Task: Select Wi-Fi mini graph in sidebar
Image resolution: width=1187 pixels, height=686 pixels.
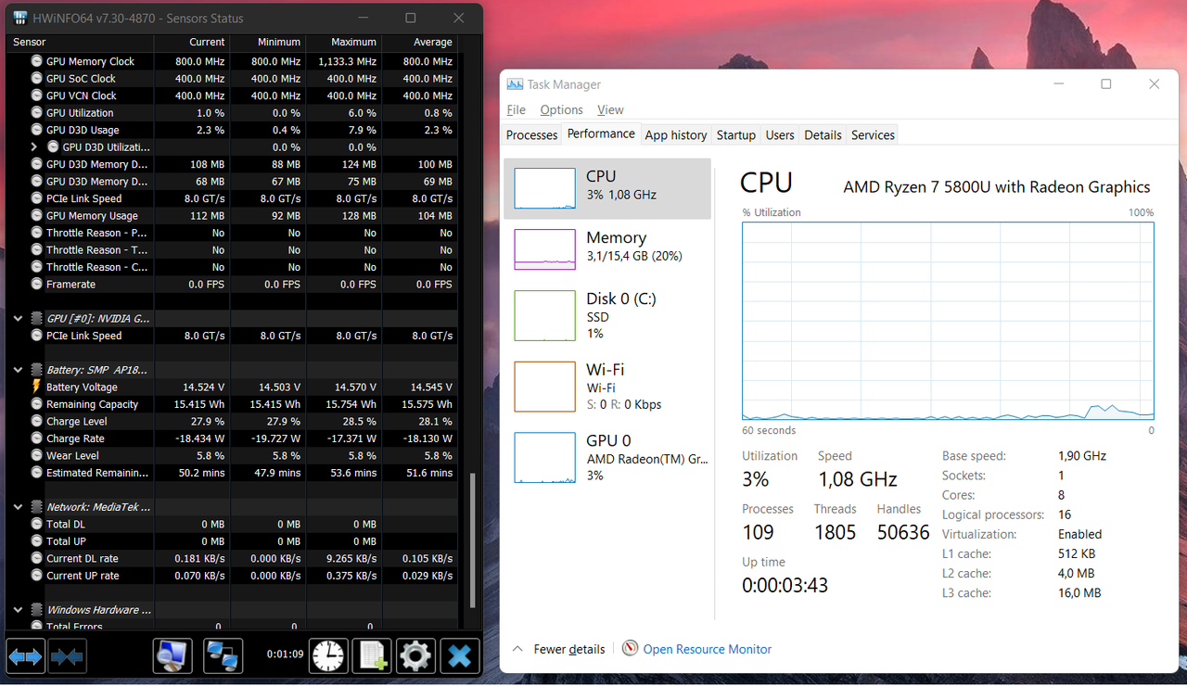Action: [544, 387]
